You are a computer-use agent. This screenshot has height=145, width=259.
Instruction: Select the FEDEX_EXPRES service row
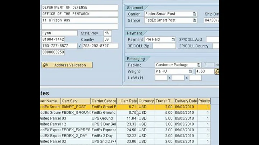point(125,130)
